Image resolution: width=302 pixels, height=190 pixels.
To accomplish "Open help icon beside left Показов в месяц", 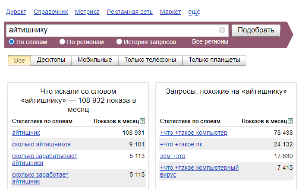I will pyautogui.click(x=142, y=121).
